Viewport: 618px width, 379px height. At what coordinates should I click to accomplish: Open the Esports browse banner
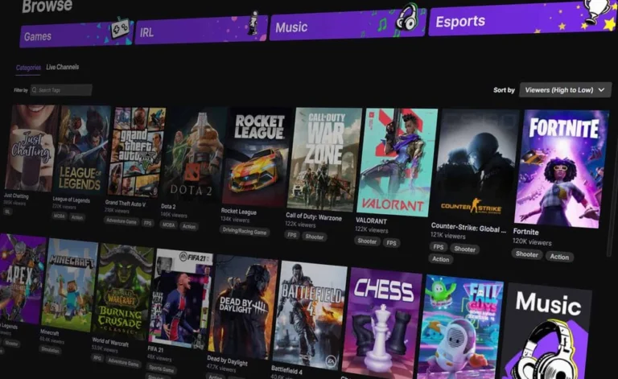coord(522,19)
